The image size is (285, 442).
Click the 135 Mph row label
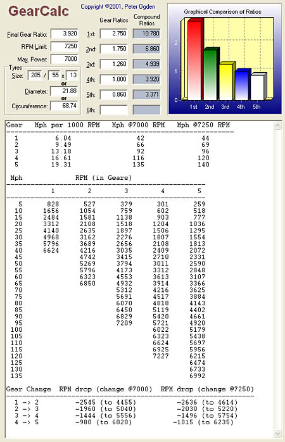pos(16,376)
